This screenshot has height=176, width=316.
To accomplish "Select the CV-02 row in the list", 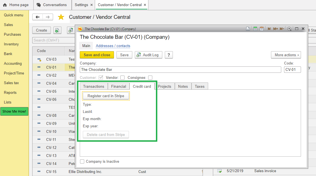I will click(x=54, y=75).
